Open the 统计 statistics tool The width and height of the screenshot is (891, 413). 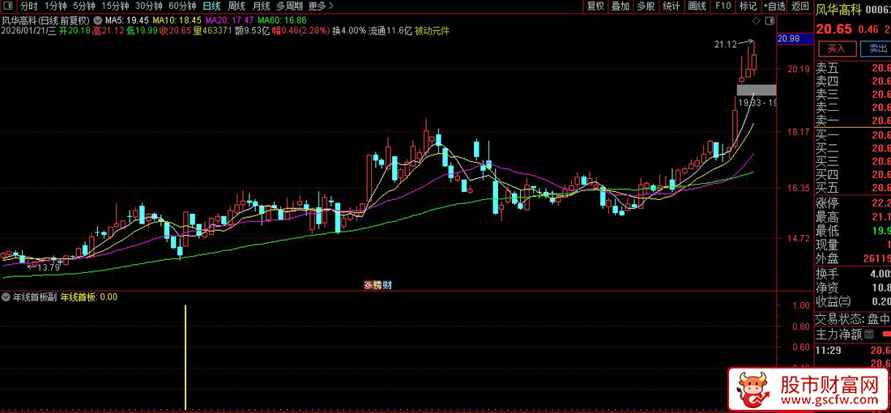click(671, 6)
